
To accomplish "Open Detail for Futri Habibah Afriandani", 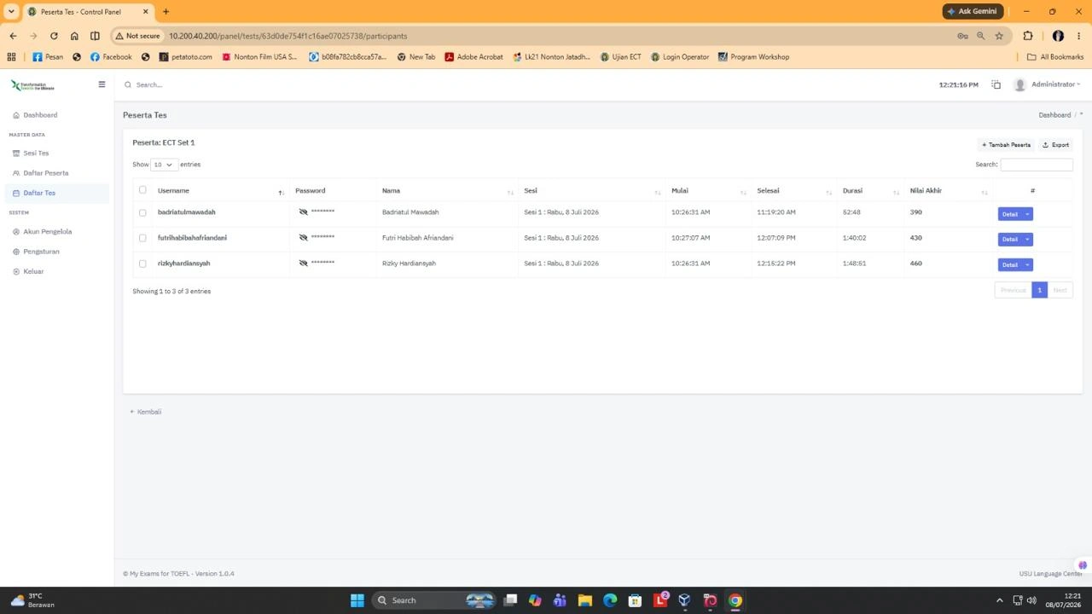I will click(1010, 240).
